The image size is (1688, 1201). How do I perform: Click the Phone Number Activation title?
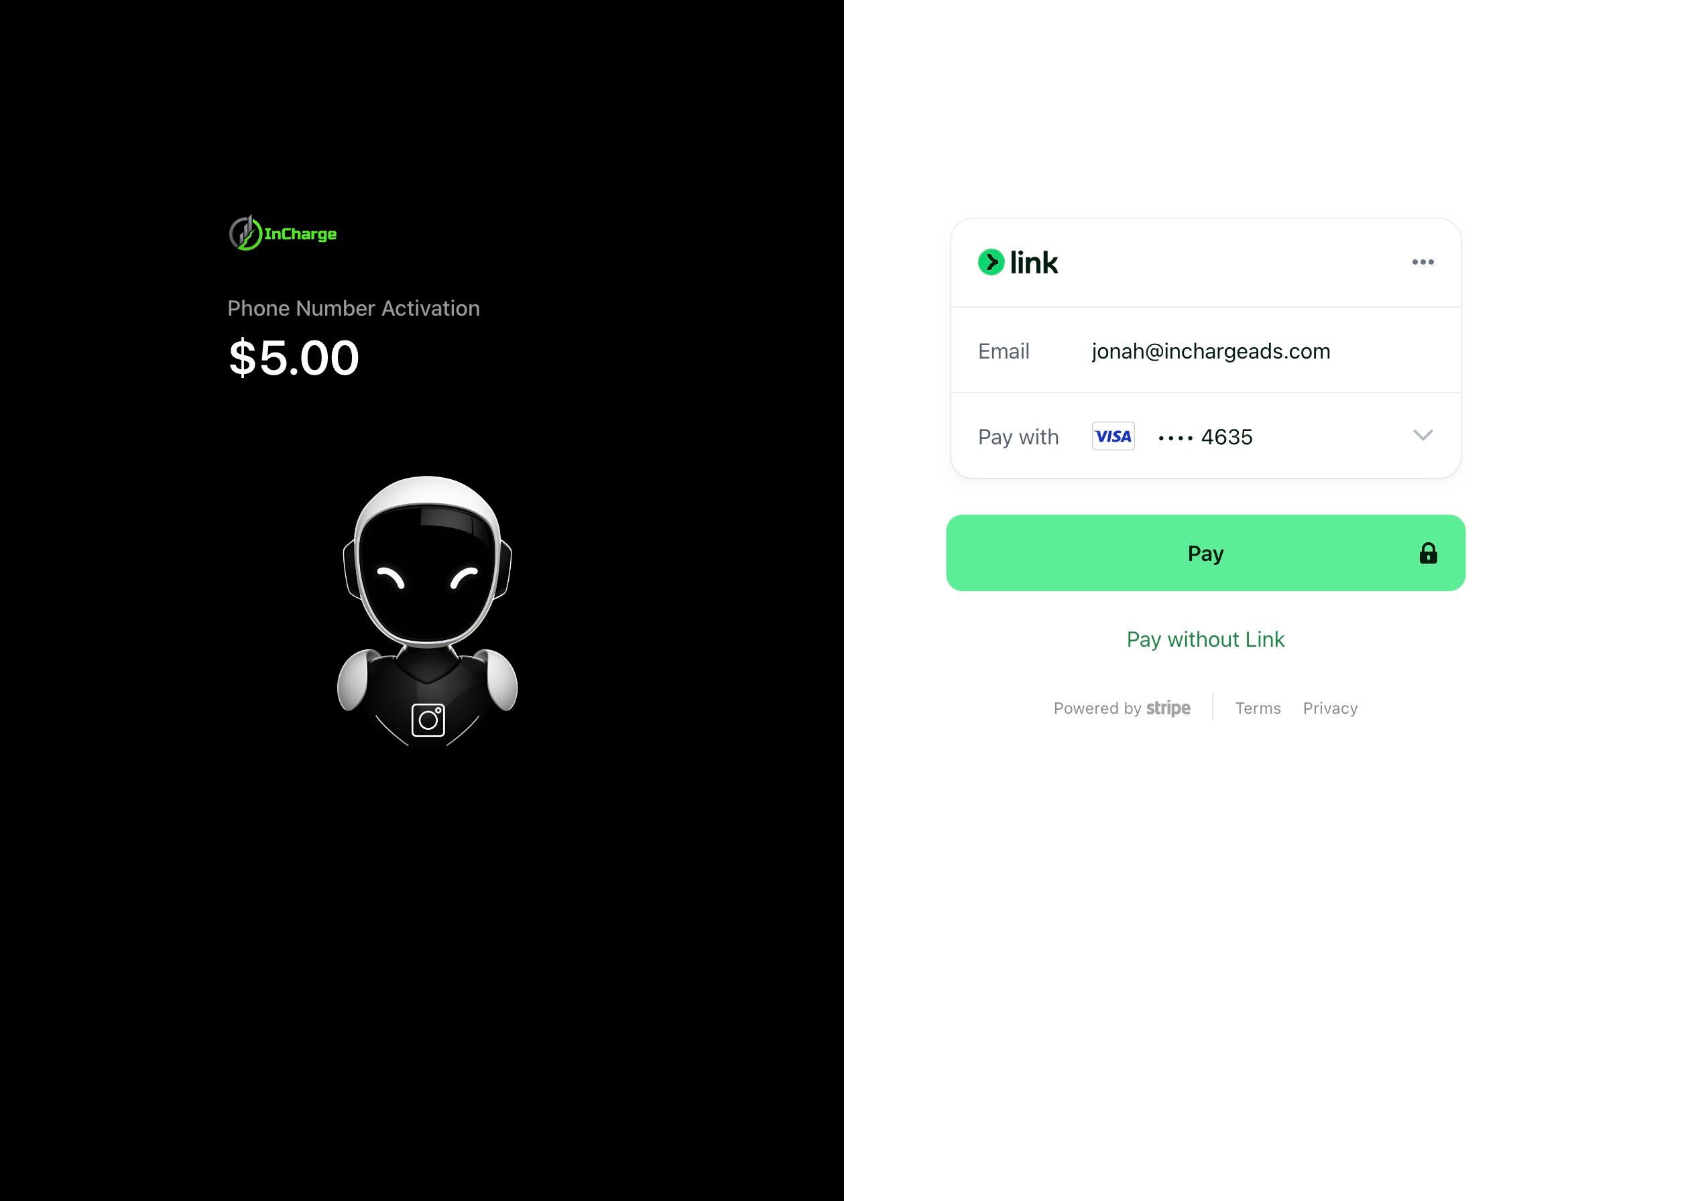[353, 308]
